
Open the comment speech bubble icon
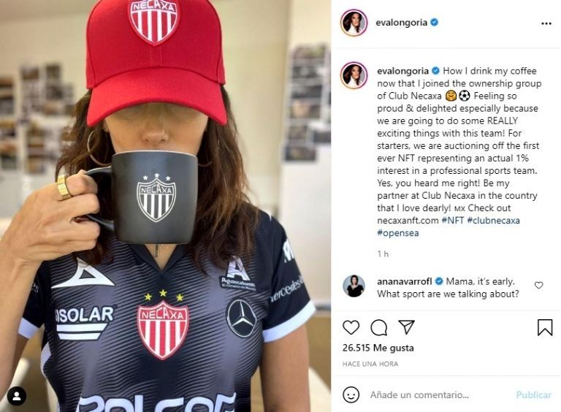(x=378, y=327)
